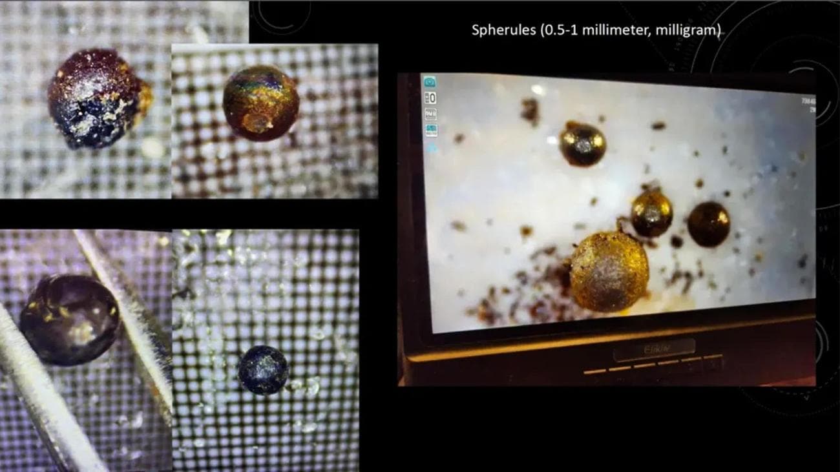Tap the teal camera capture icon
840x472 pixels.
pos(430,82)
